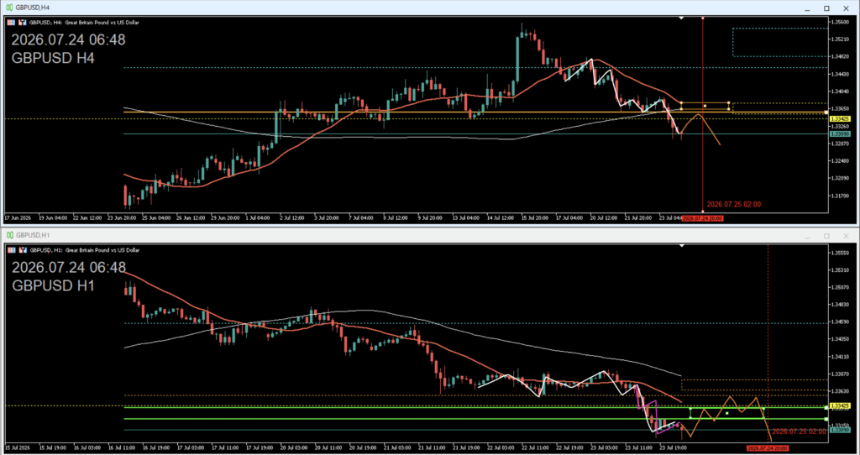The image size is (860, 455).
Task: Minimize the GBPUSD,H1 chart window
Action: 807,236
